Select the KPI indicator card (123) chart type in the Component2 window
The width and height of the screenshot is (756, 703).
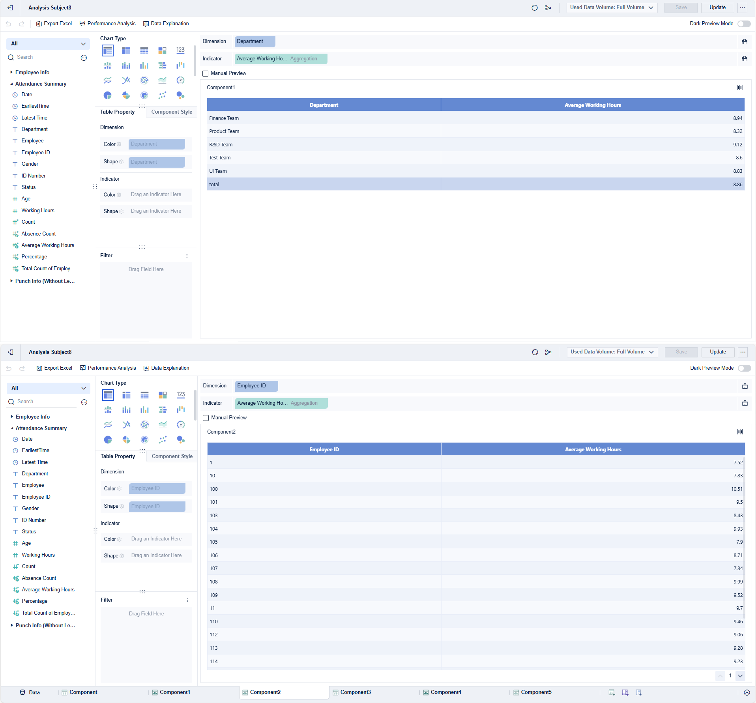tap(181, 395)
